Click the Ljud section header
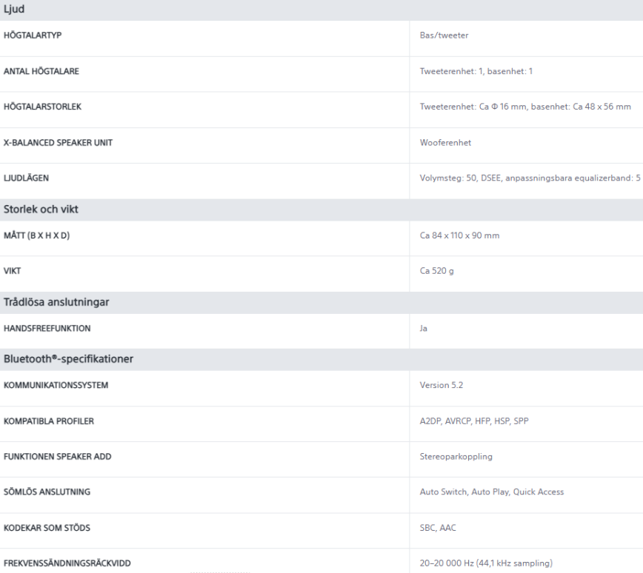This screenshot has width=643, height=573. (15, 10)
